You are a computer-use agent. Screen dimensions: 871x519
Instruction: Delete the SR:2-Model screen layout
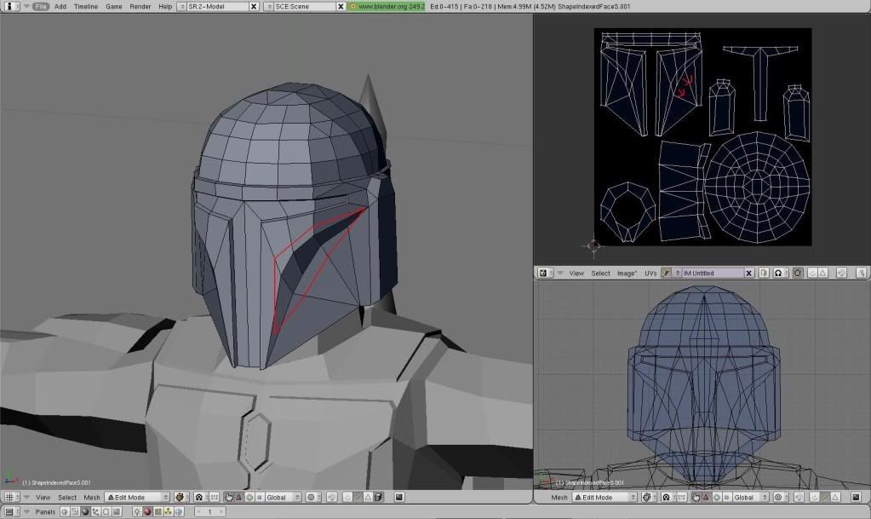click(x=254, y=6)
